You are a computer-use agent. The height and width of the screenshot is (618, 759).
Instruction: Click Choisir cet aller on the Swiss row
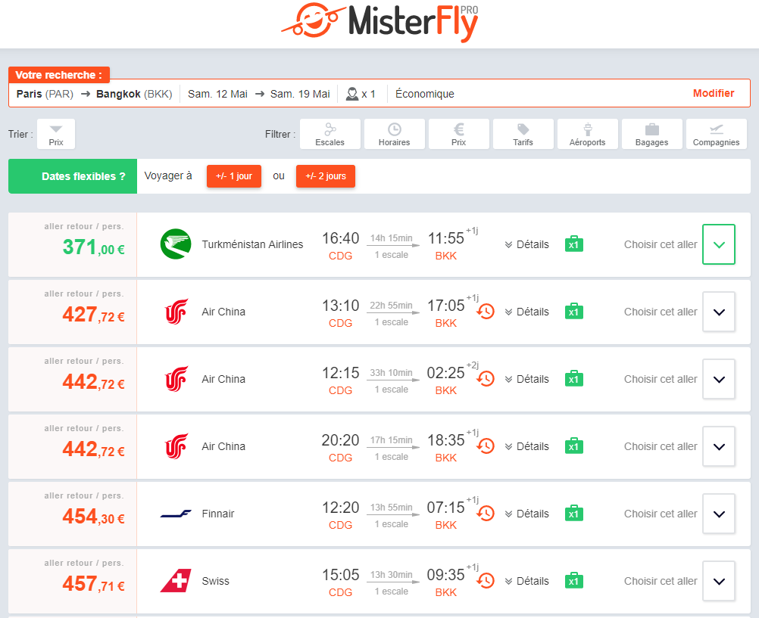(x=661, y=581)
